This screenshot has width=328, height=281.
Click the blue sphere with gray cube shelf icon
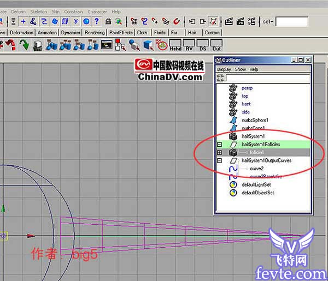coord(134,45)
